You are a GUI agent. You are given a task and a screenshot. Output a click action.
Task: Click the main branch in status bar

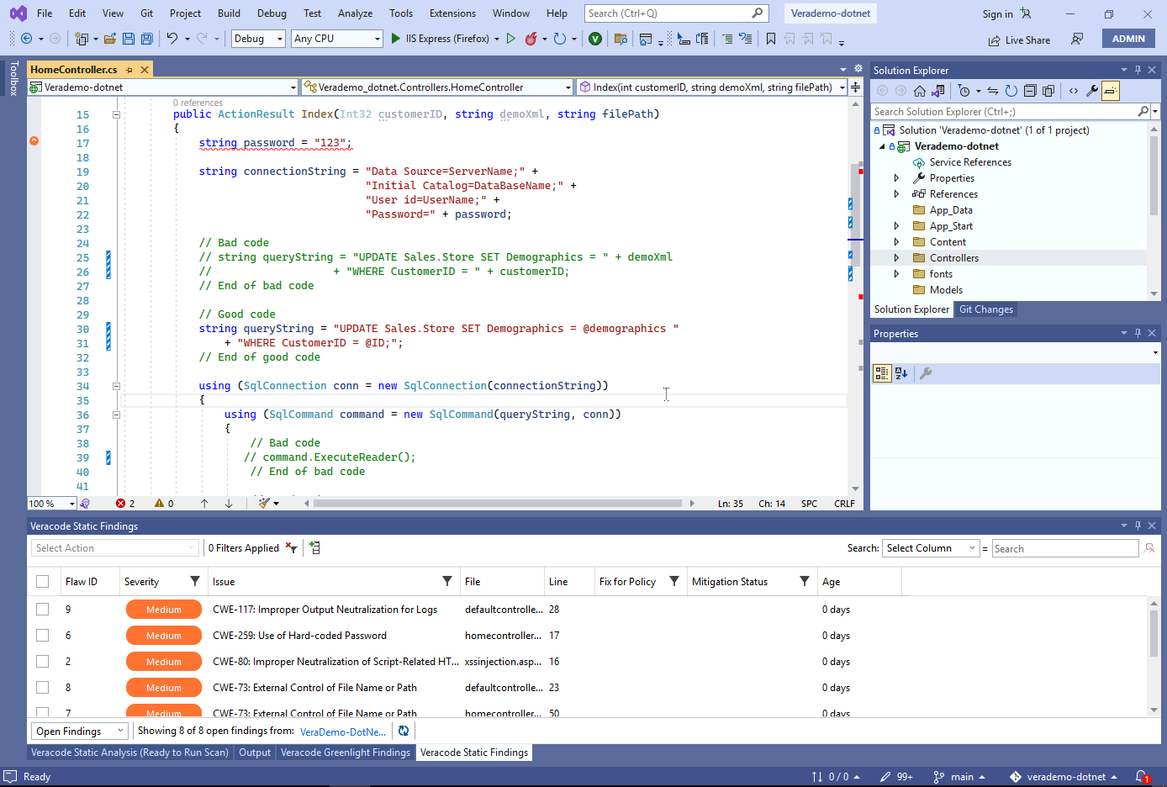click(x=958, y=777)
